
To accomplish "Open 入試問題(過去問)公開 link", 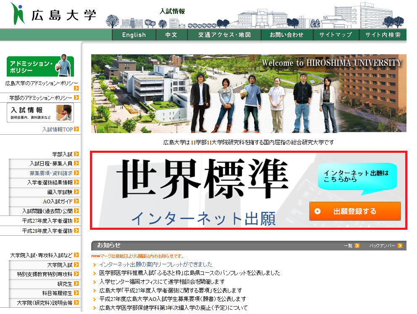I will coord(48,211).
